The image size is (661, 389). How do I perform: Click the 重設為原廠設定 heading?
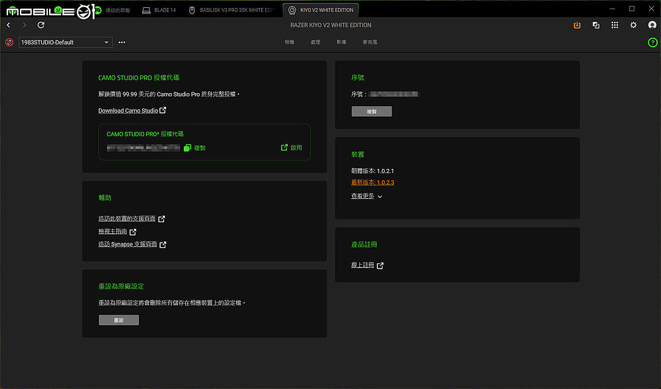pyautogui.click(x=121, y=286)
